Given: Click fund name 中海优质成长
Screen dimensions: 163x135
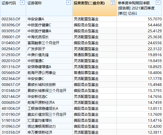Looking at the screenshot, I should pyautogui.click(x=38, y=37).
